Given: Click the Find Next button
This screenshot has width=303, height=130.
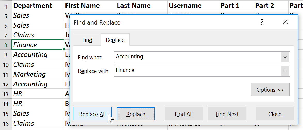Looking at the screenshot, I should click(x=227, y=114).
